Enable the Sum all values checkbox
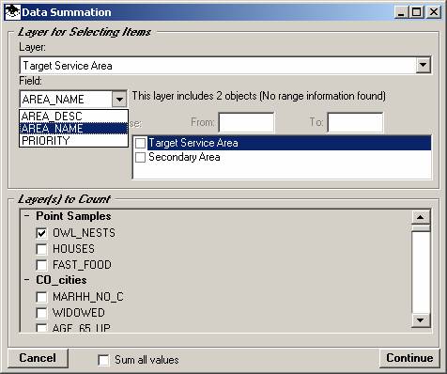447x374 pixels. click(103, 360)
